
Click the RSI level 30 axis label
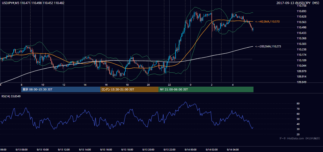[298, 129]
